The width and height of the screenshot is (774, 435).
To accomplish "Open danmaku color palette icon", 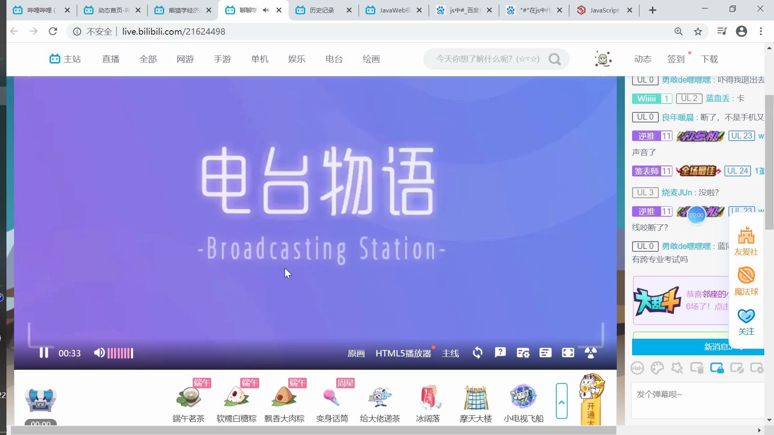I will 657,368.
